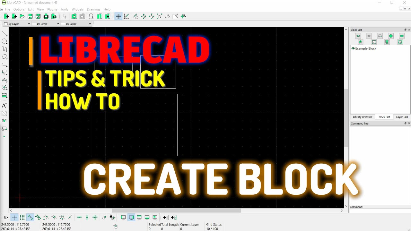This screenshot has height=231, width=411.
Task: Open the color By Layer dropdown
Action: click(x=17, y=24)
